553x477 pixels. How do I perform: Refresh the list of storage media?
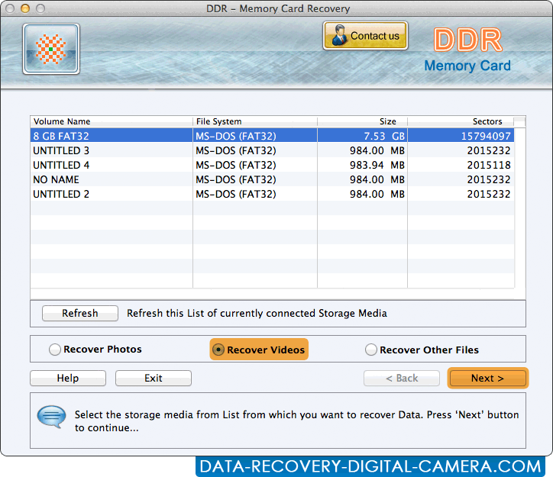80,313
